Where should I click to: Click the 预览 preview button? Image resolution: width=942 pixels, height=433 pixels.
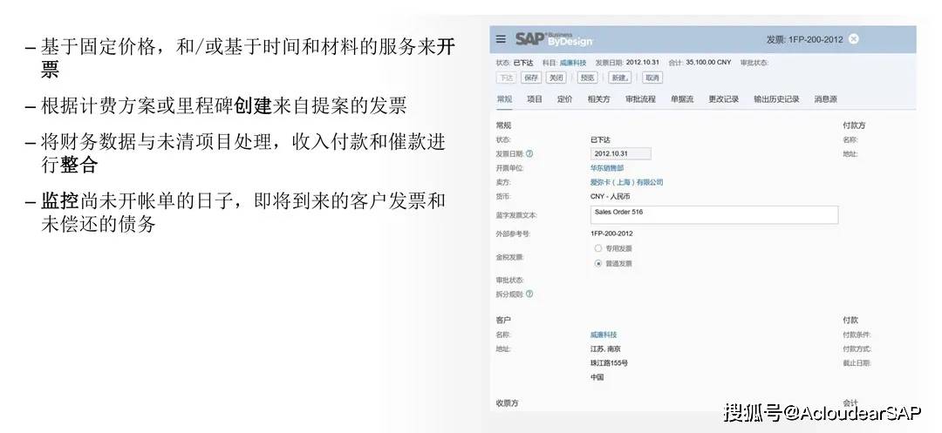tap(588, 78)
